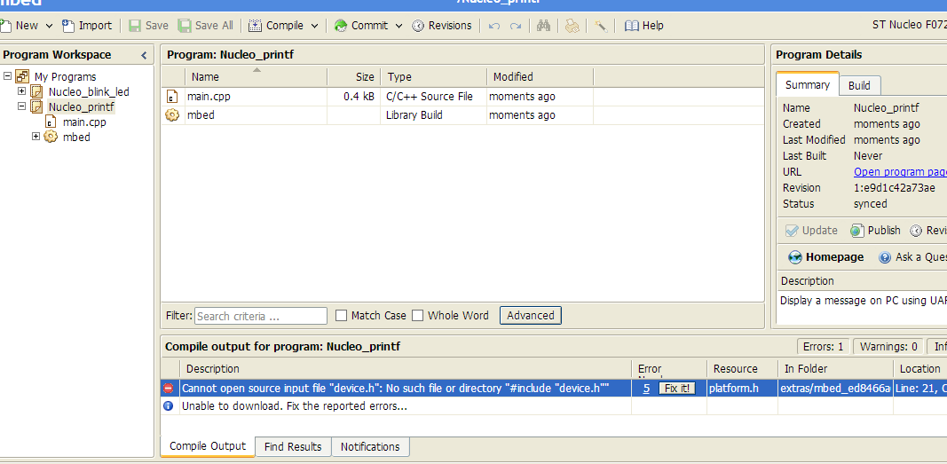
Task: Sort by Description column header
Action: (x=406, y=369)
